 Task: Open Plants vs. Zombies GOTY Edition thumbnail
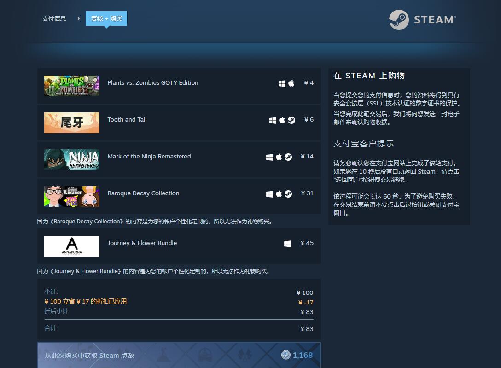[x=71, y=86]
